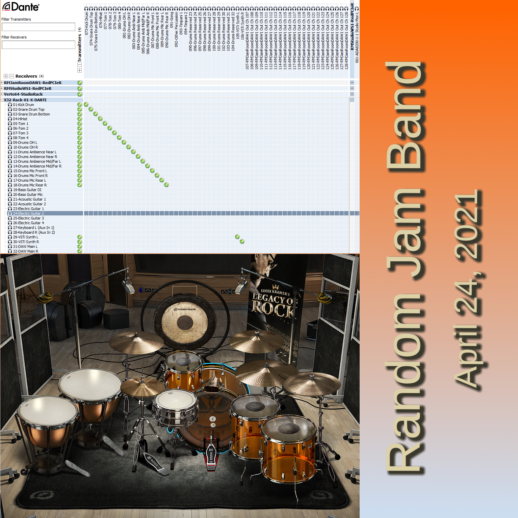This screenshot has height=518, width=518.
Task: Select the 27-Keyboard L (Aux In 1) channel
Action: 33,228
